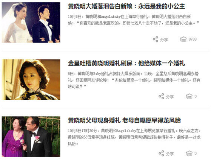Click share icon under parents article
211x164 pixels.
click(x=161, y=153)
